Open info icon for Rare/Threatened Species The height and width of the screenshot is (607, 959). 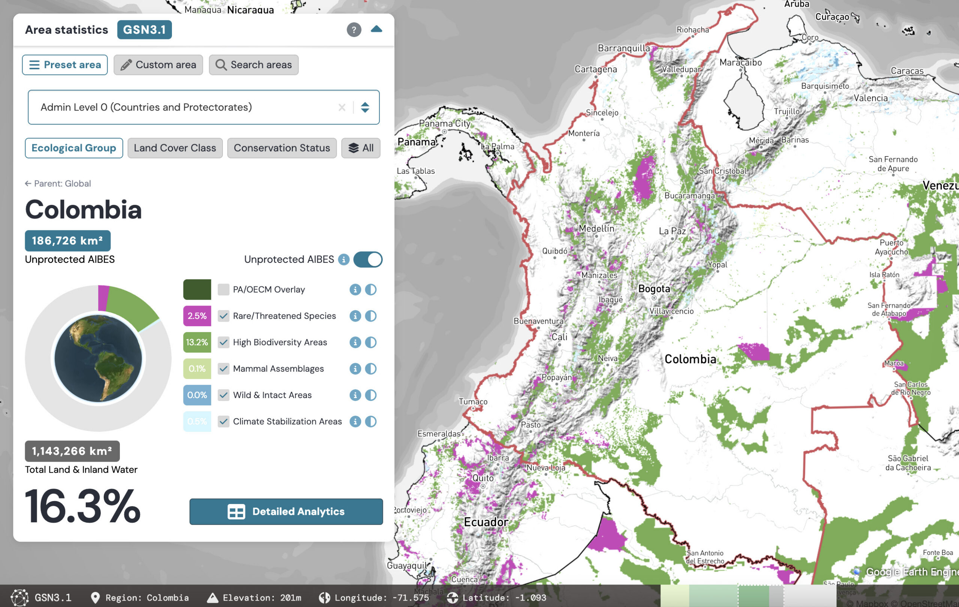tap(355, 316)
